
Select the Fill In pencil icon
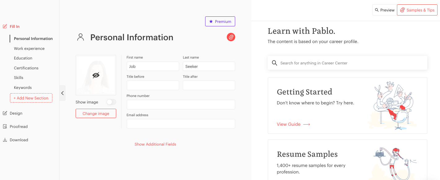[x=4, y=26]
